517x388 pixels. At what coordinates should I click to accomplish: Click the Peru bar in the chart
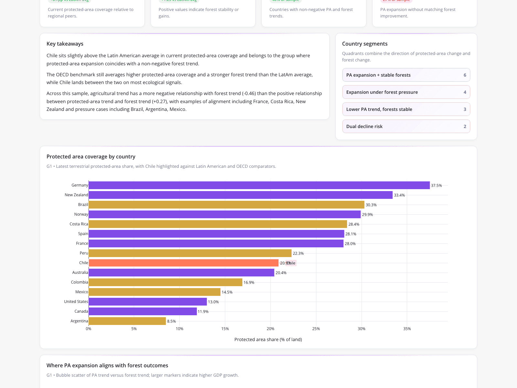(190, 253)
